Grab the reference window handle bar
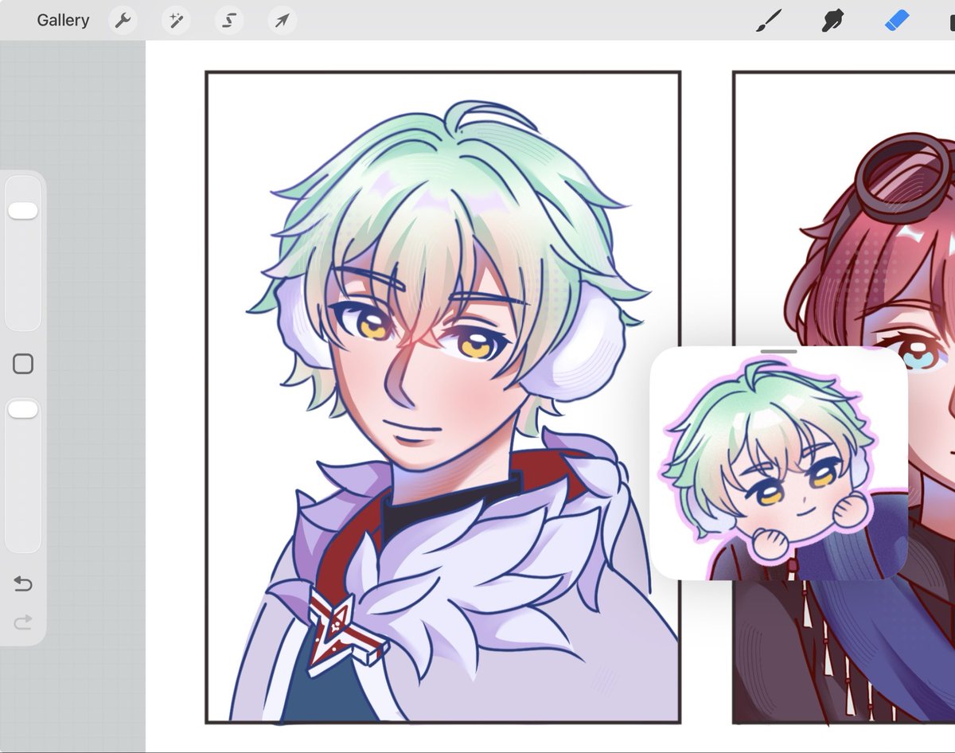 click(x=779, y=351)
